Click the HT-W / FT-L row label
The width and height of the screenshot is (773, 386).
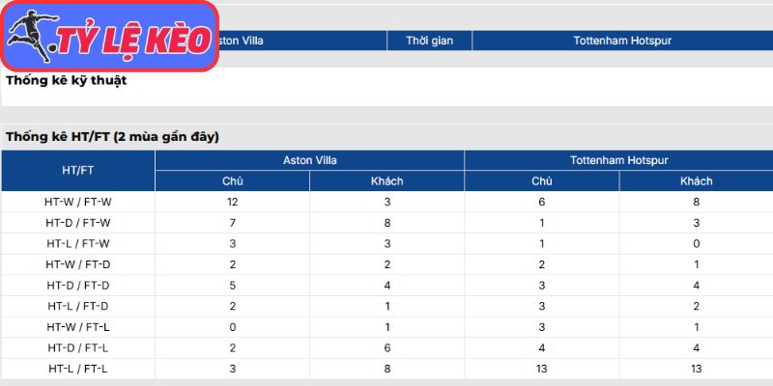78,327
